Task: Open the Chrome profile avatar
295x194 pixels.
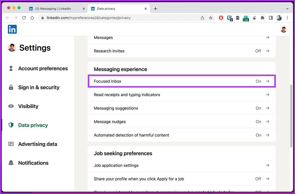Action: point(279,18)
